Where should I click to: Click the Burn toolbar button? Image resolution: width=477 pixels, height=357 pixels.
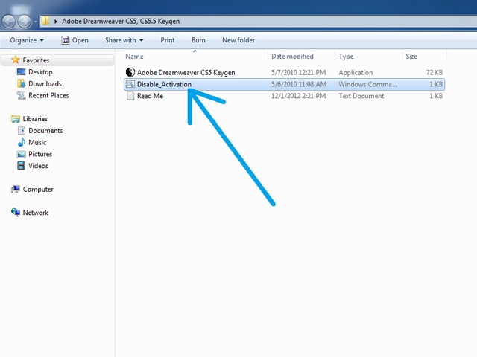pos(198,40)
